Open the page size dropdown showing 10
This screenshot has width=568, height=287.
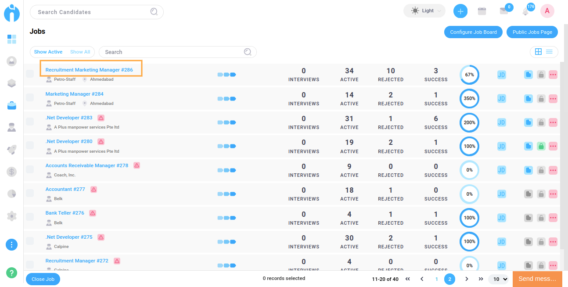(x=500, y=279)
